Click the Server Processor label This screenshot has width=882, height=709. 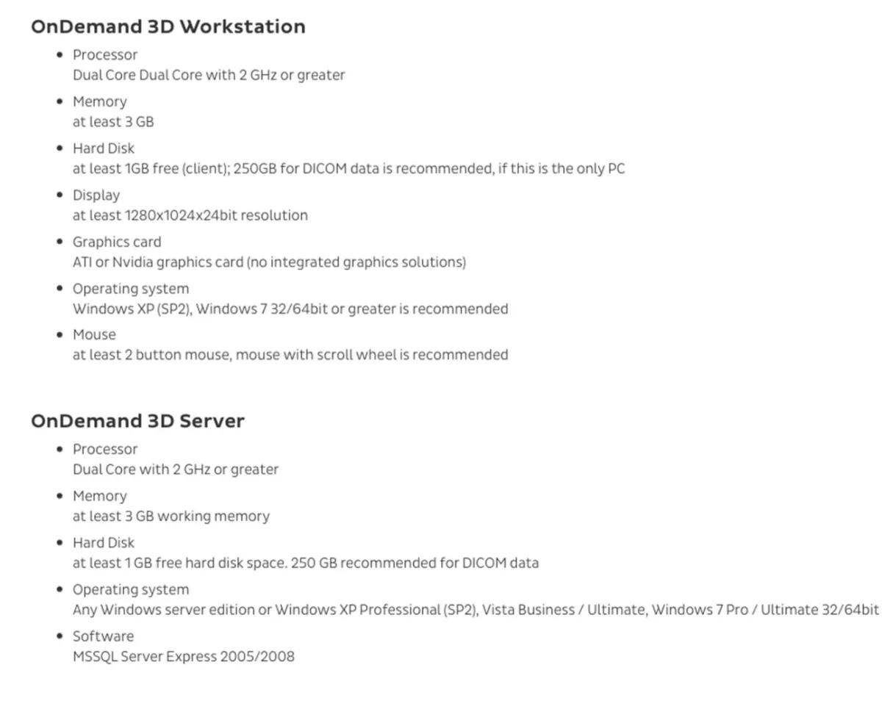(x=105, y=450)
